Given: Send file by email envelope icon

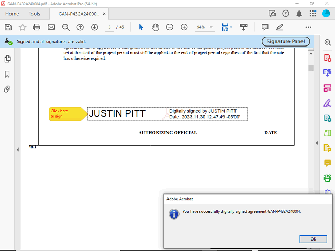Looking at the screenshot, I should tap(51, 27).
